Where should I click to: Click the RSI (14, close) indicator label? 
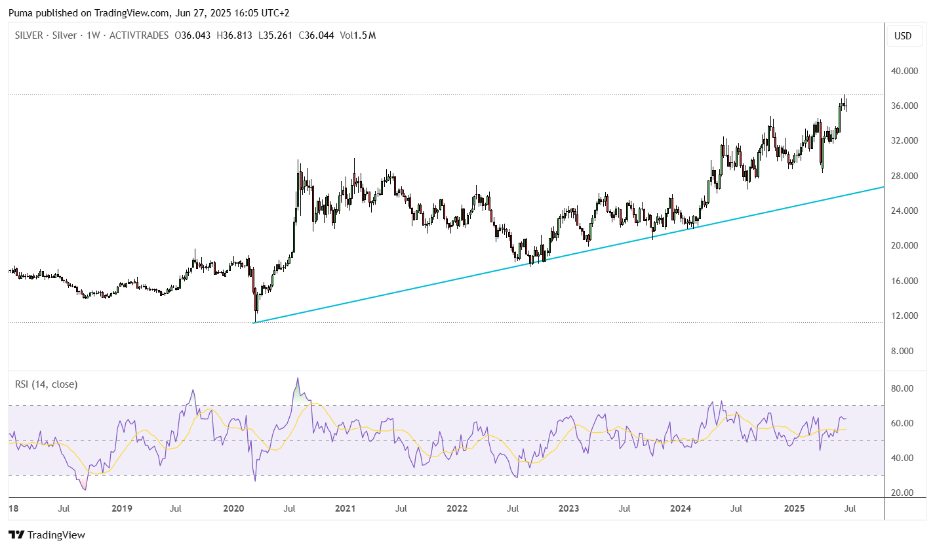[46, 384]
